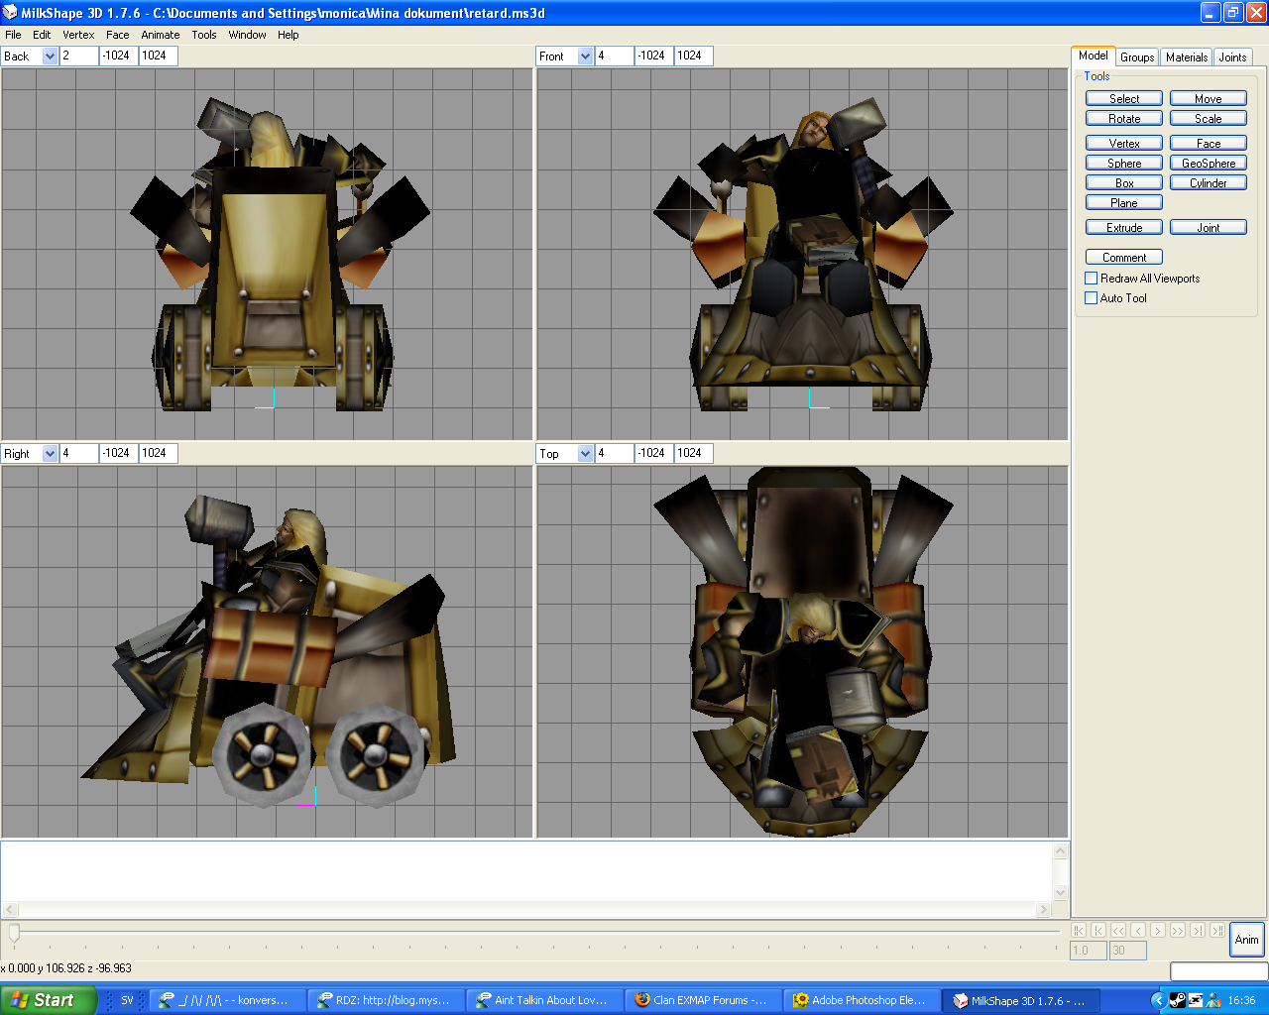Switch to RDZ blog taskbar window
This screenshot has width=1269, height=1015.
[386, 1000]
